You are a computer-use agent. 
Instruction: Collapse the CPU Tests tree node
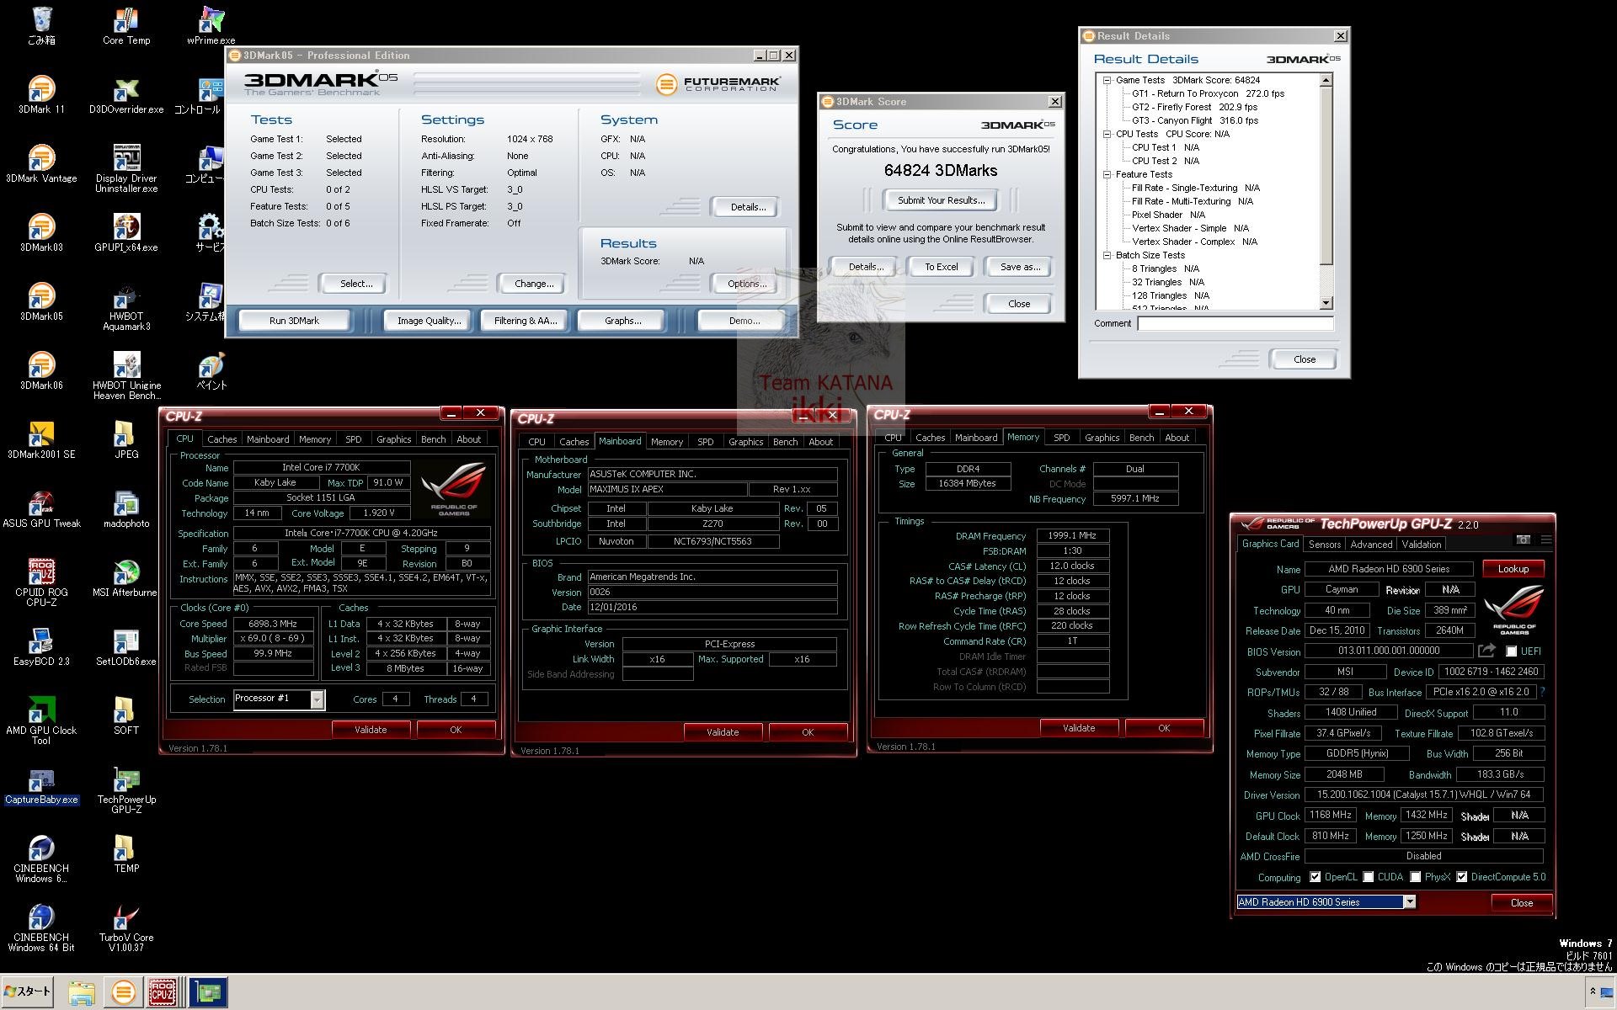click(1107, 134)
